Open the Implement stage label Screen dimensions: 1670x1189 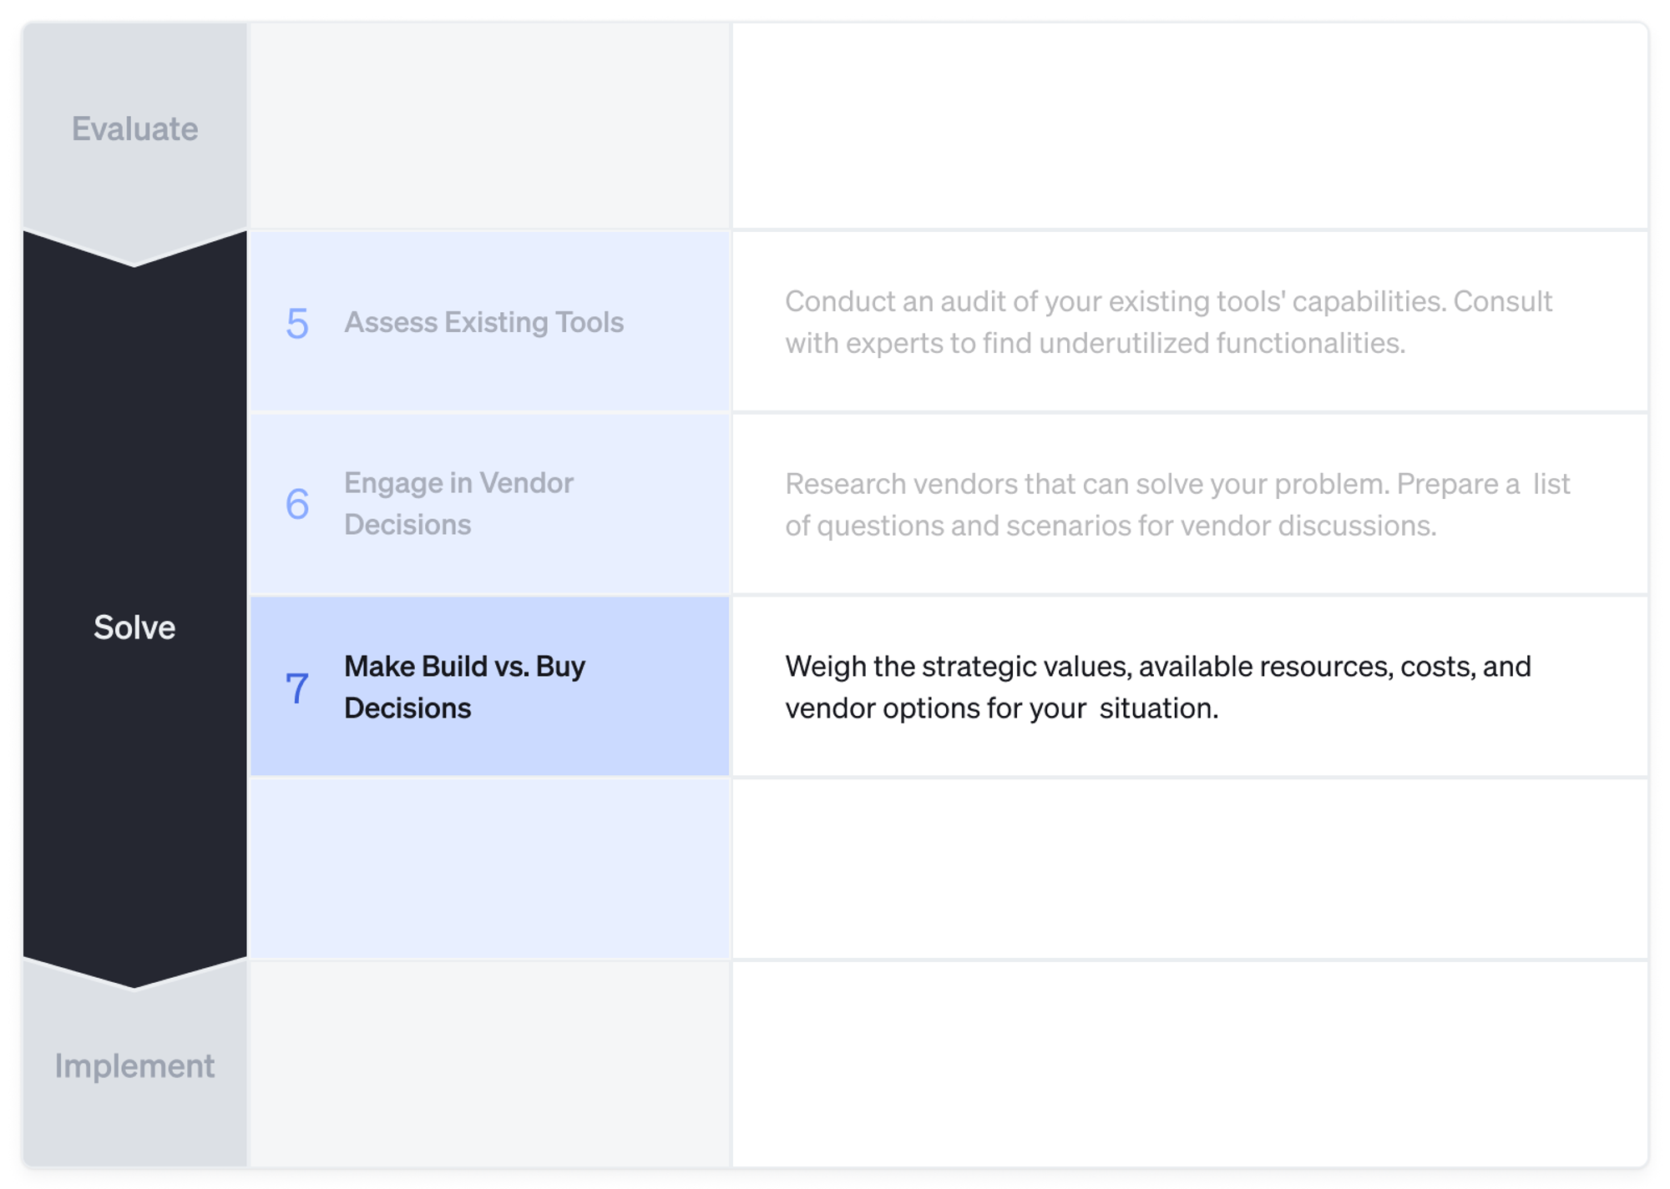[134, 1066]
